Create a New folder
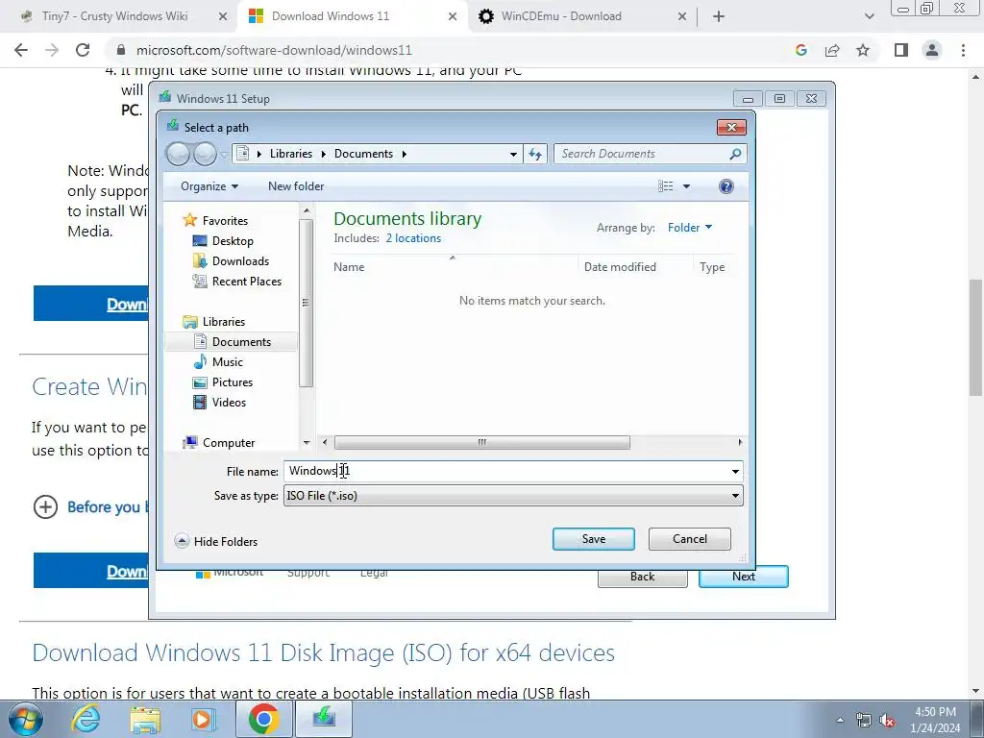This screenshot has width=984, height=738. click(296, 186)
